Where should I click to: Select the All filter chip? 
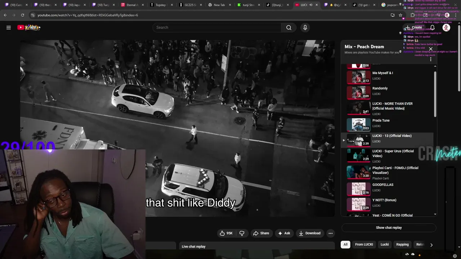click(345, 245)
